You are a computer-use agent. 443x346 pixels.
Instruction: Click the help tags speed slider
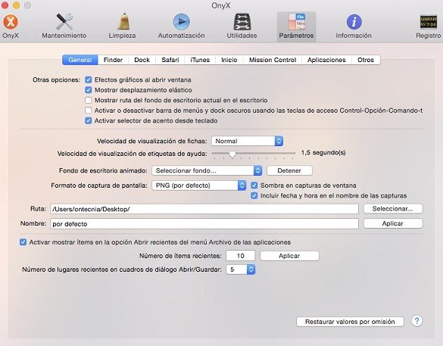pos(254,154)
